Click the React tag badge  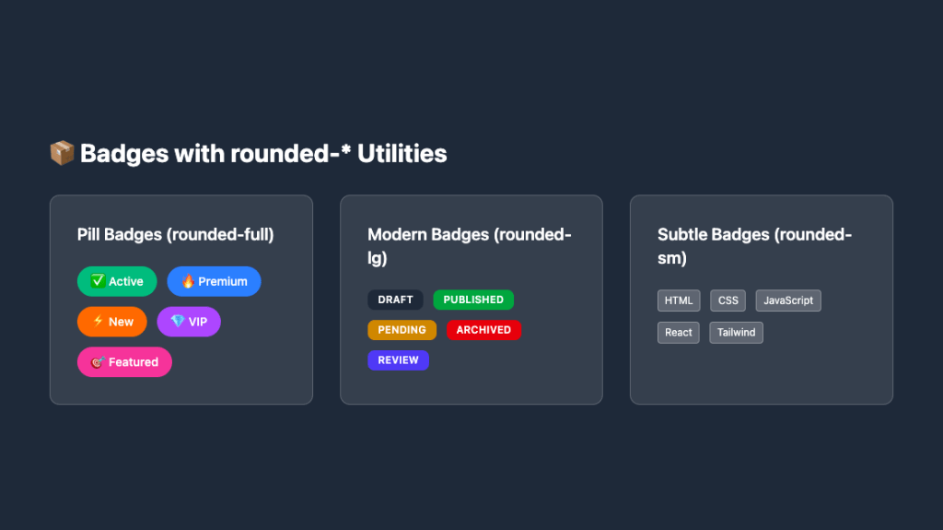(x=679, y=333)
